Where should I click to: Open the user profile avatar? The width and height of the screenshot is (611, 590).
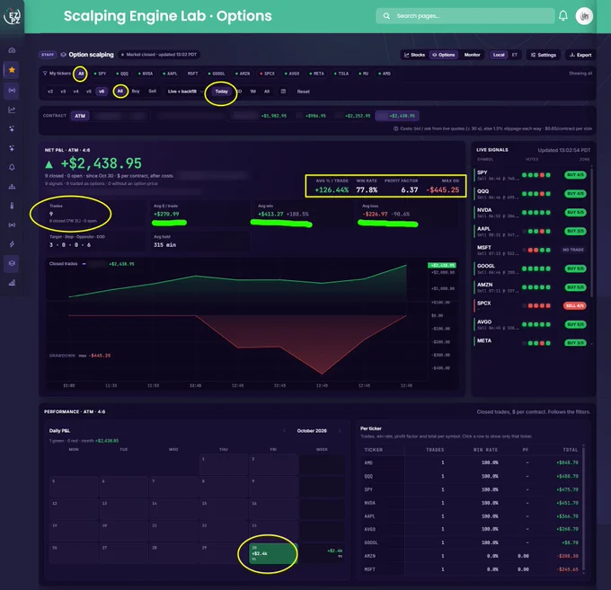coord(584,16)
